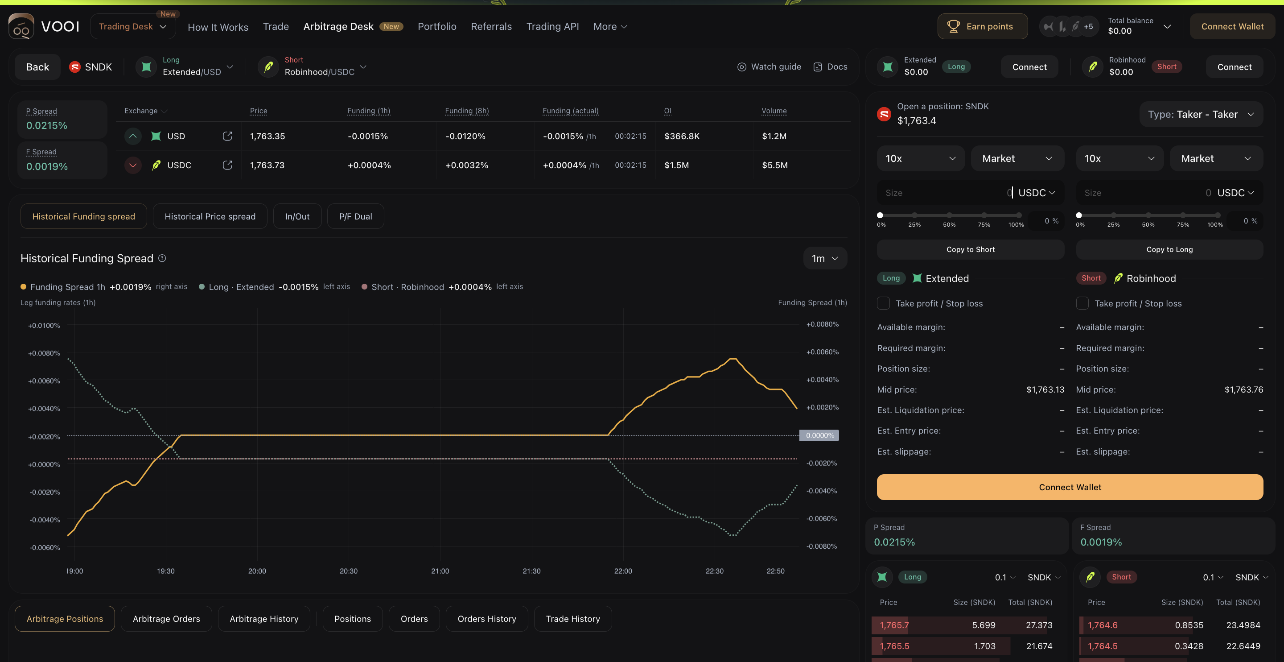
Task: Switch to In/Out chart tab
Action: pyautogui.click(x=297, y=216)
